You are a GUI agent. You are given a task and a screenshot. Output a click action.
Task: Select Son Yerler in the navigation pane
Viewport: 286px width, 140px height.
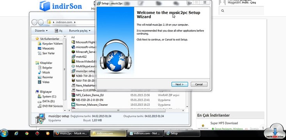click(x=46, y=53)
